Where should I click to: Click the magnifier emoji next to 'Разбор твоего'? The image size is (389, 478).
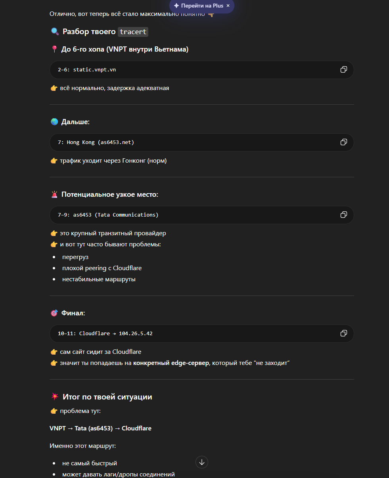pyautogui.click(x=55, y=32)
